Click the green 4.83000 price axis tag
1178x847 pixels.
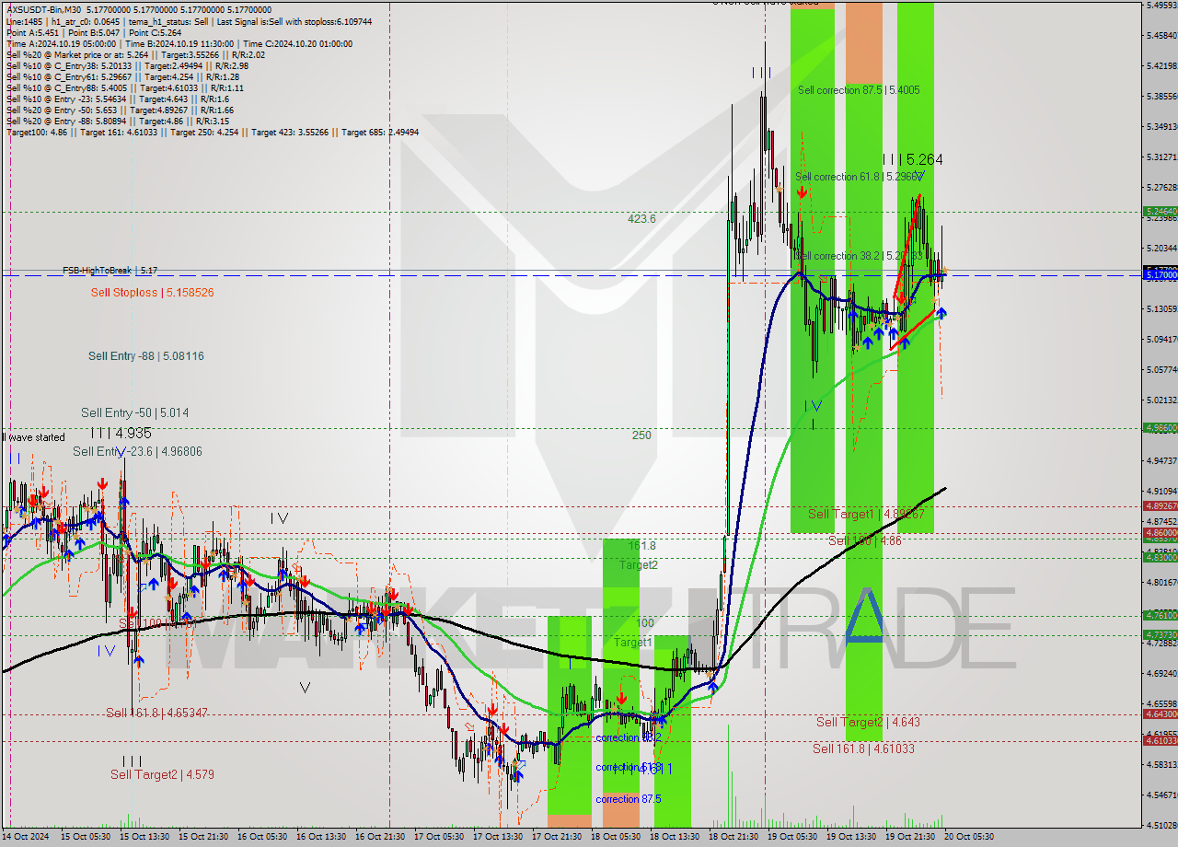point(1160,557)
